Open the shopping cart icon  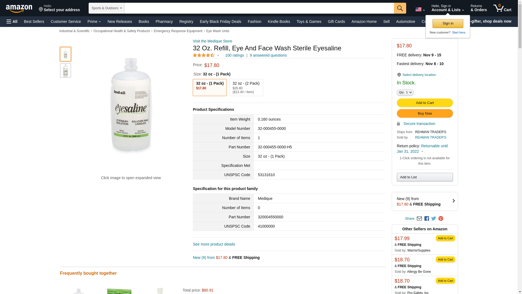(502, 8)
